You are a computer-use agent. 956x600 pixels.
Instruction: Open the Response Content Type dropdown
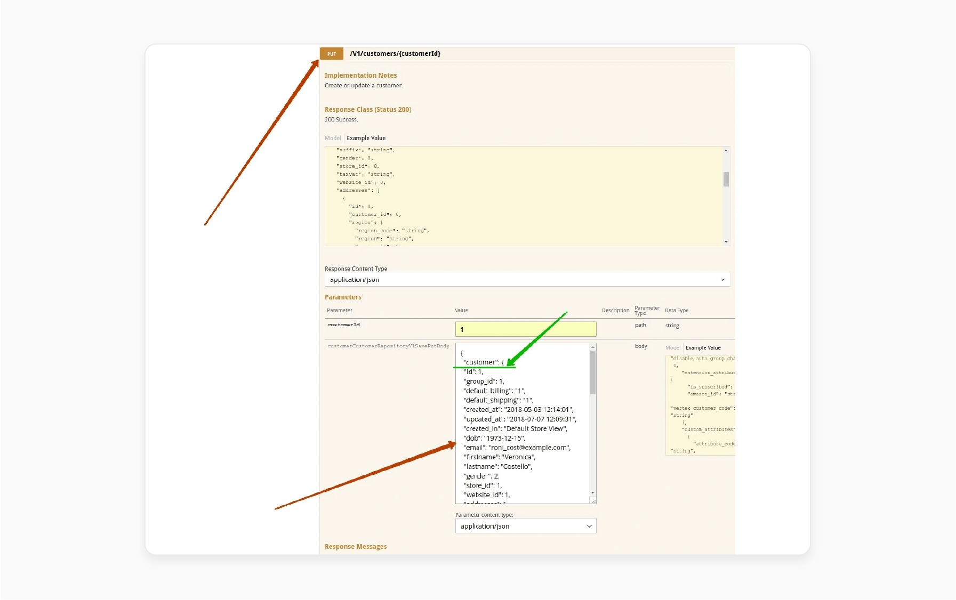pyautogui.click(x=527, y=279)
